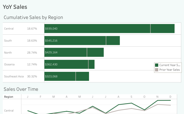Click the Region column header in Sales Over Time
Screen dimensions: 184x114
click(9, 97)
